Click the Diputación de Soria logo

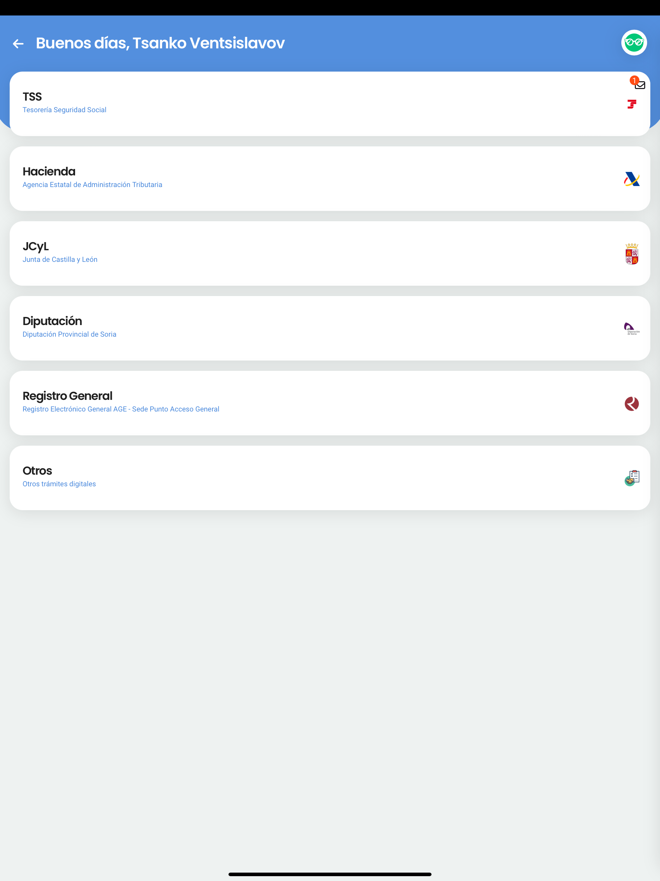(x=632, y=329)
